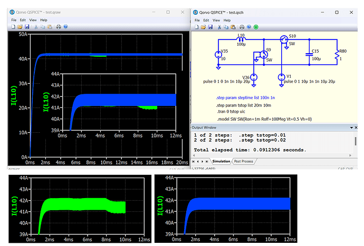The image size is (364, 246).
Task: Click '.step param steptime list 100n 1n' directive
Action: [x=245, y=98]
